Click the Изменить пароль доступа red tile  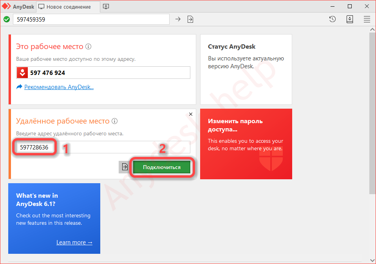(x=246, y=144)
